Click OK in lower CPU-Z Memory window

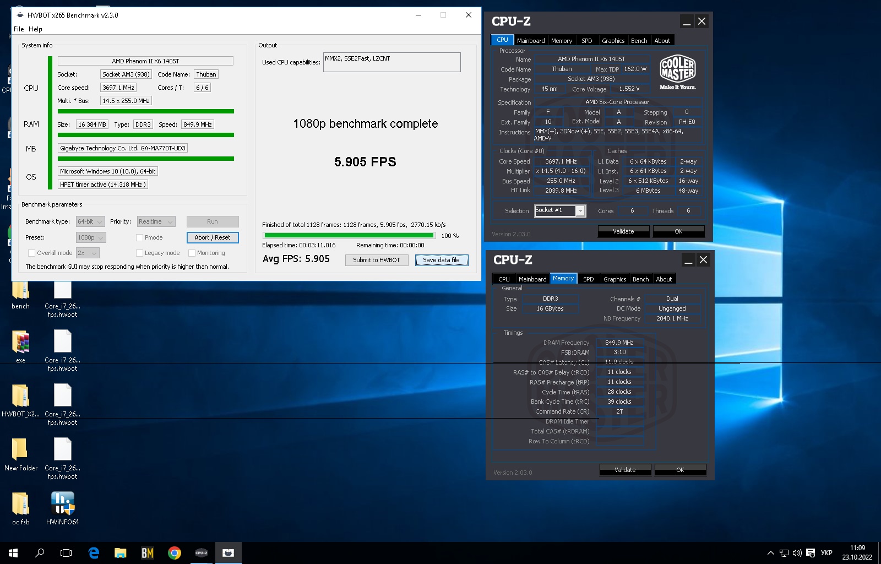[x=680, y=470]
